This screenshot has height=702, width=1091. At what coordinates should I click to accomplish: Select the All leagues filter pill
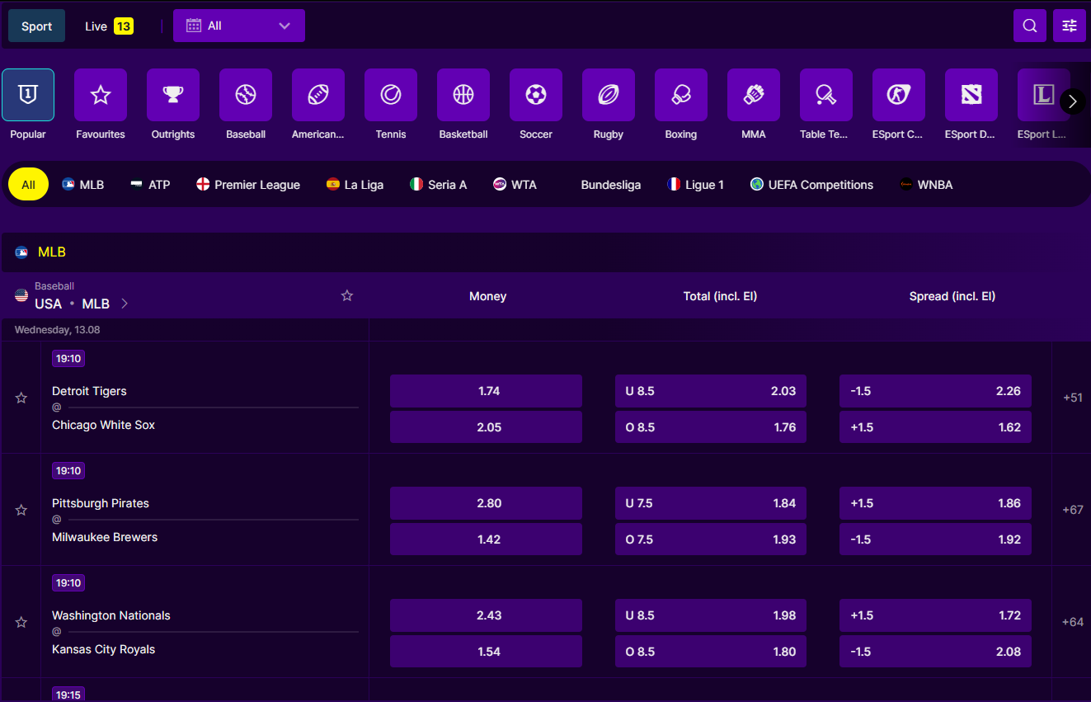pyautogui.click(x=28, y=185)
